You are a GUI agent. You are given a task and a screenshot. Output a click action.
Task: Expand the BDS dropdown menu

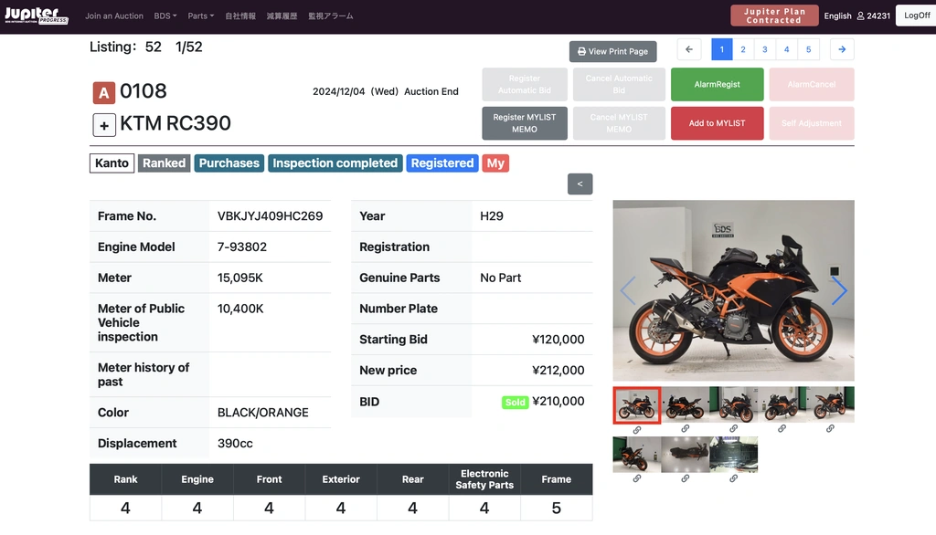coord(165,16)
